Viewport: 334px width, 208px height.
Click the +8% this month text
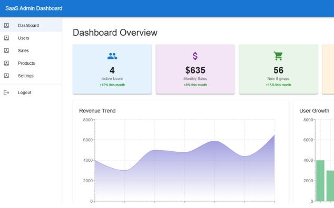[195, 85]
